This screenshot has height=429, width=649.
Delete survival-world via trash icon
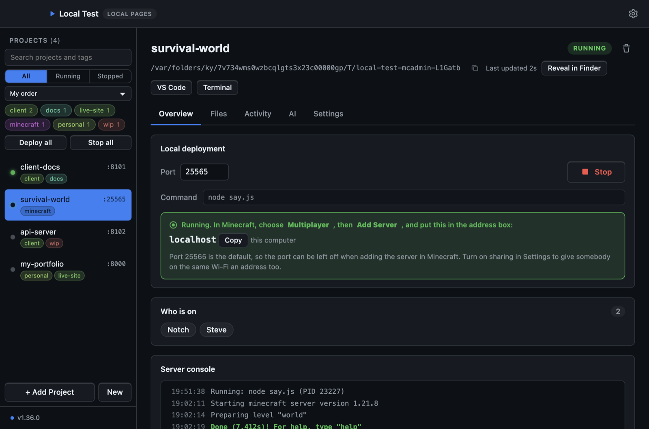click(x=626, y=48)
